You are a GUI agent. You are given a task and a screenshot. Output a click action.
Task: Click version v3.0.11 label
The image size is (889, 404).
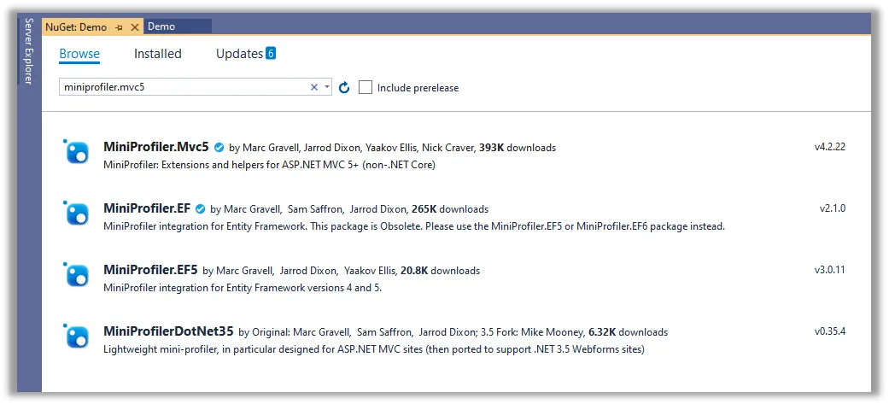[x=830, y=270]
